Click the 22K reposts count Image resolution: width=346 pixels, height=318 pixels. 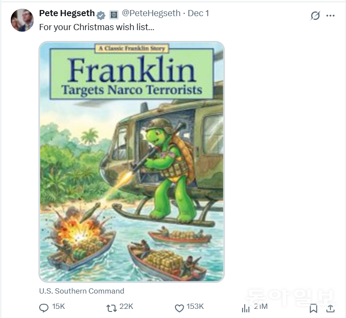click(x=126, y=307)
